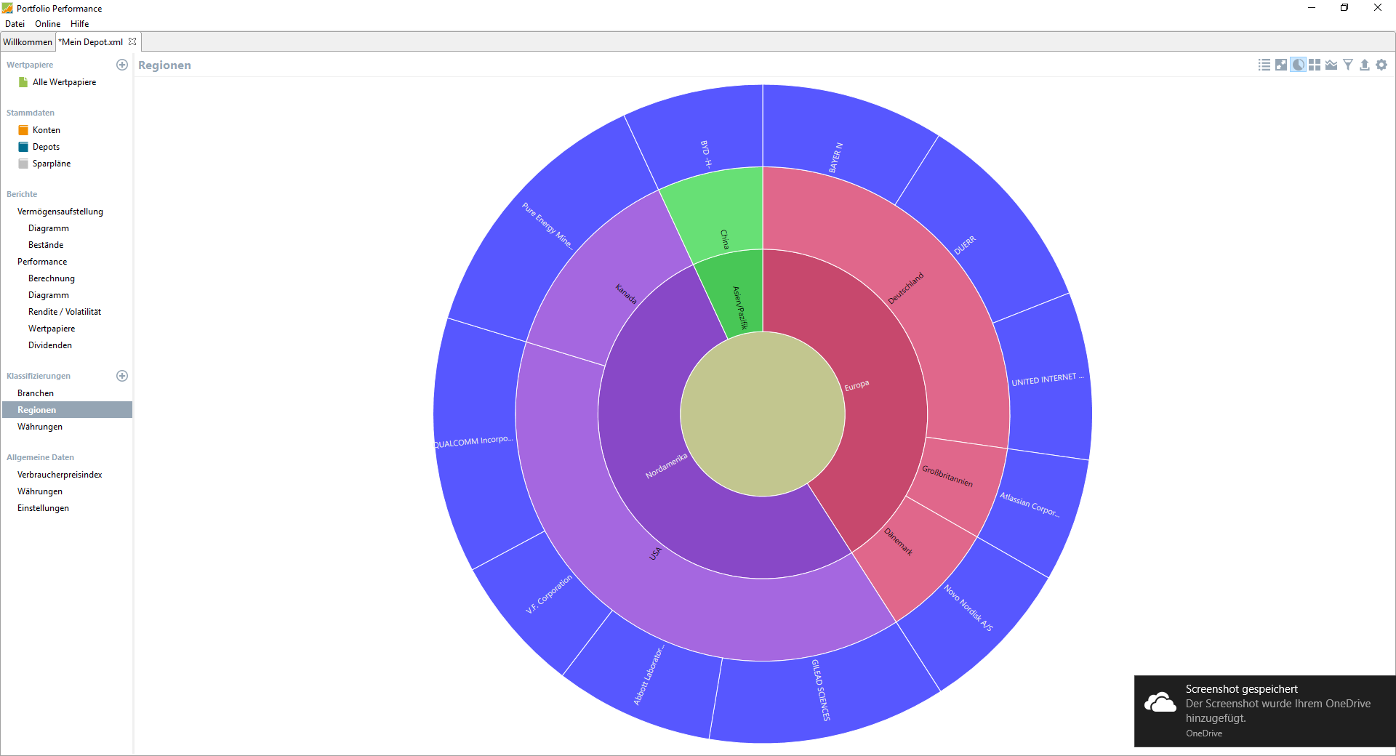Image resolution: width=1396 pixels, height=756 pixels.
Task: Open Sparpläne in sidebar
Action: click(x=52, y=164)
